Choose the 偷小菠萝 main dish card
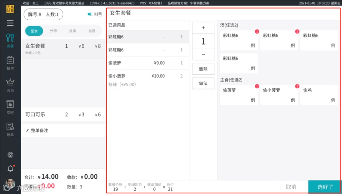The image size is (342, 194). [279, 95]
